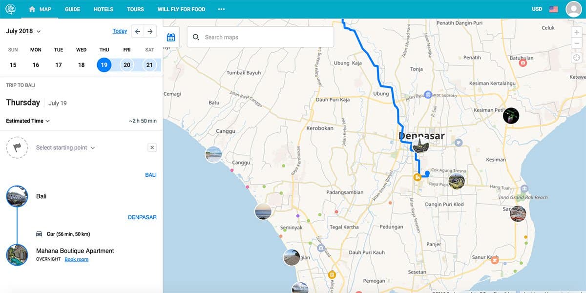Open the Select starting point dropdown
This screenshot has width=586, height=293.
[65, 147]
